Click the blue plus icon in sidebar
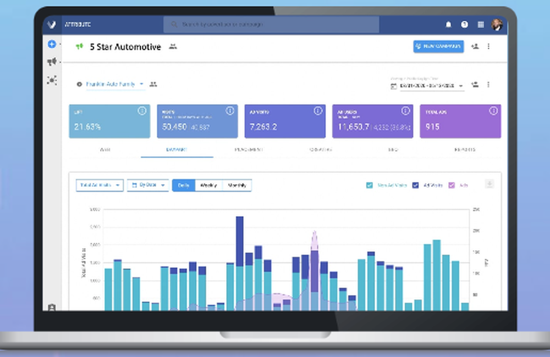The height and width of the screenshot is (357, 550). point(52,44)
